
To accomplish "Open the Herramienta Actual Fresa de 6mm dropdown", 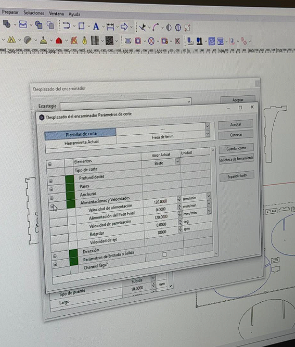I will [208, 134].
